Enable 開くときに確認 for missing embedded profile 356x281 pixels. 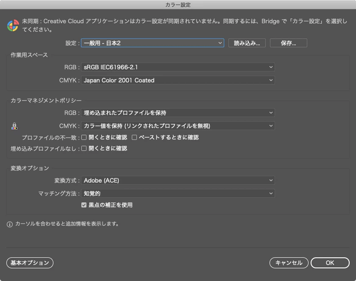[x=84, y=148]
